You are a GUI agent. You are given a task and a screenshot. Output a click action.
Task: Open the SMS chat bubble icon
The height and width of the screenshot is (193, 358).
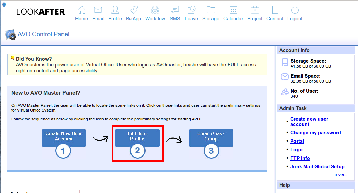coord(175,10)
